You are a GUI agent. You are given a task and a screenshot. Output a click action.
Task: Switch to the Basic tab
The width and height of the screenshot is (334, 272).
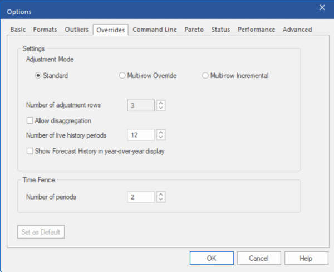pyautogui.click(x=19, y=30)
